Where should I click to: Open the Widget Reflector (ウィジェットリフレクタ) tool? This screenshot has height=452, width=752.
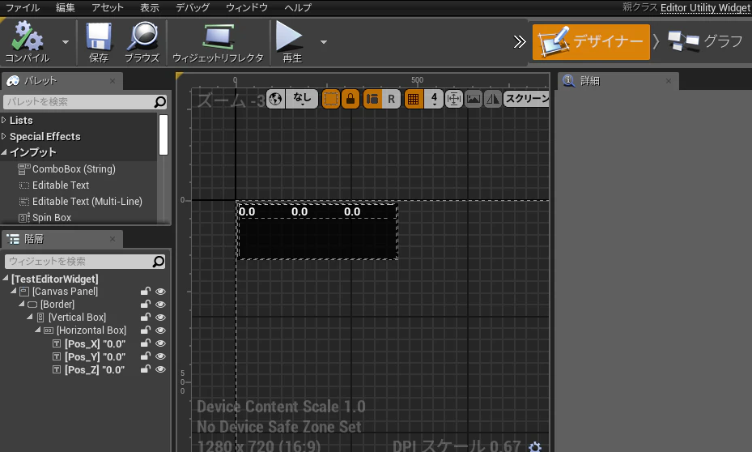tap(219, 42)
